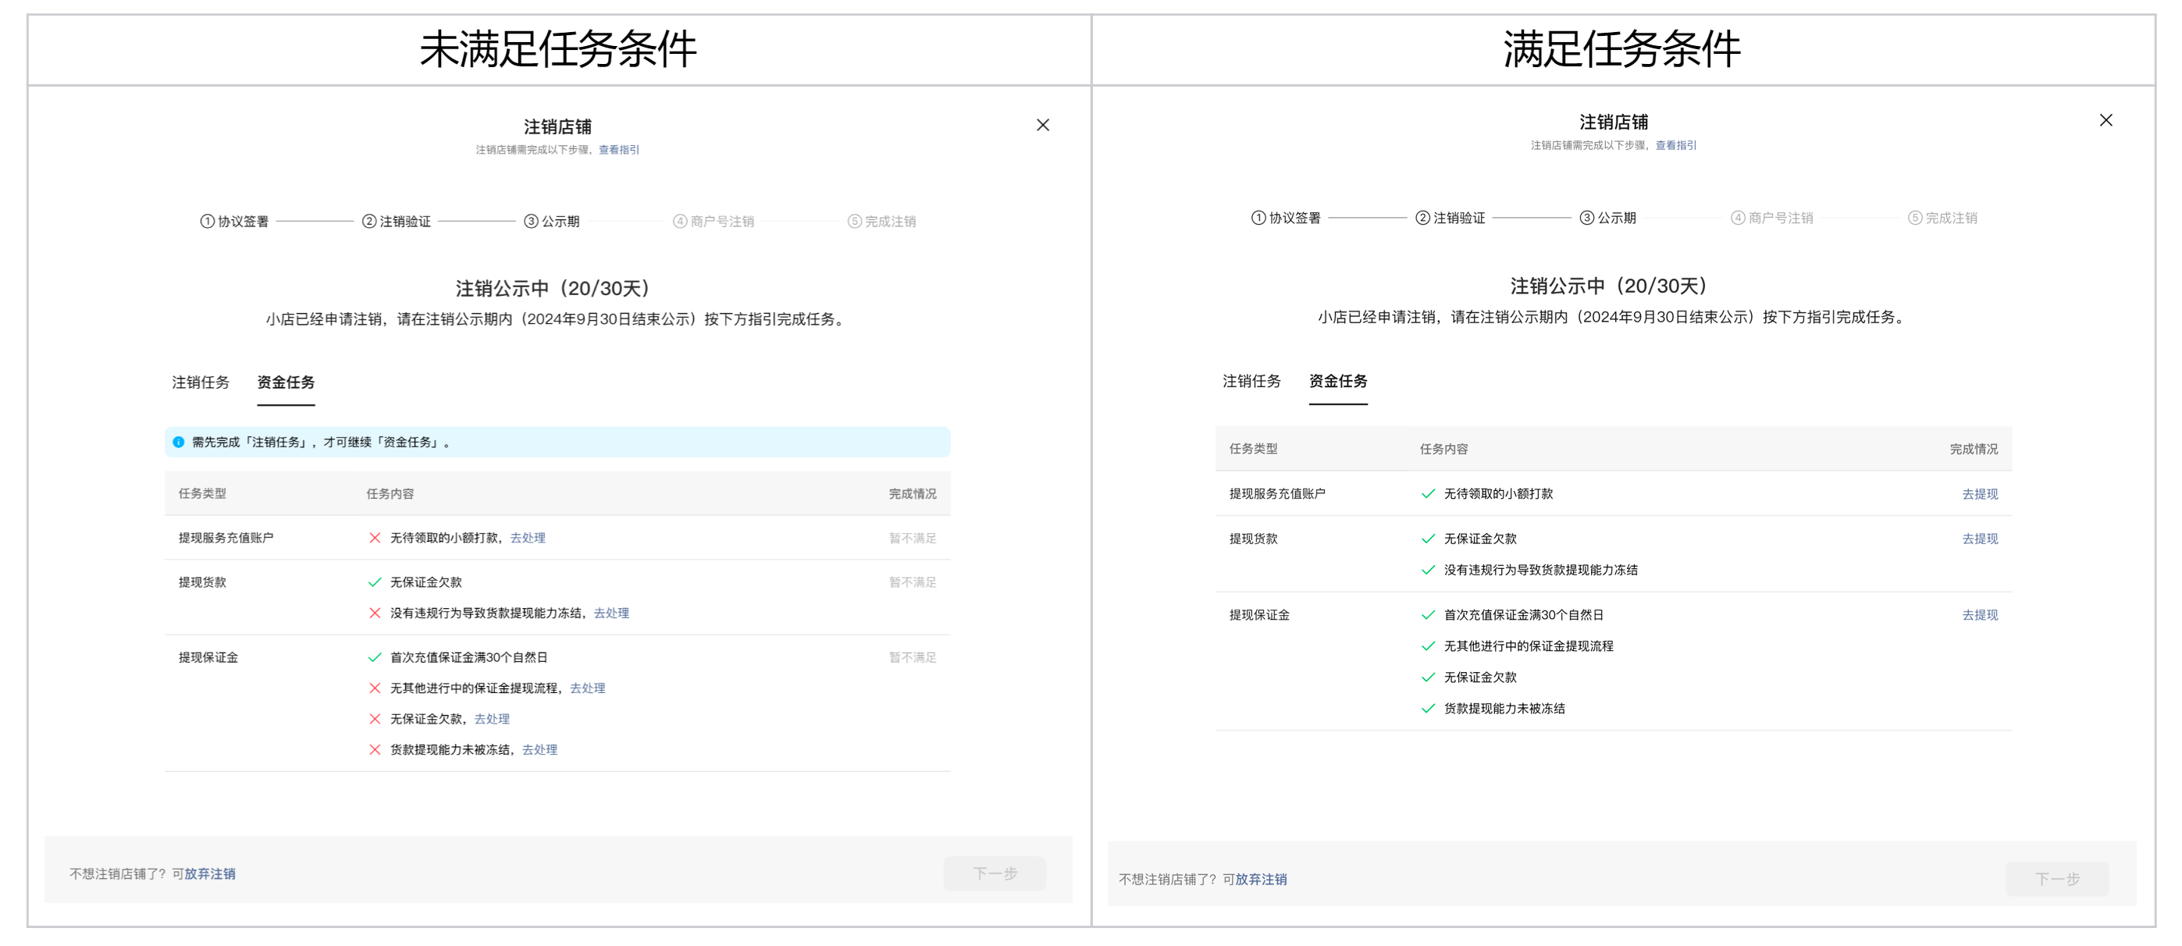The image size is (2182, 946).
Task: Click red cross beside 无其他进行中的保证金提现流程
Action: coord(375,688)
